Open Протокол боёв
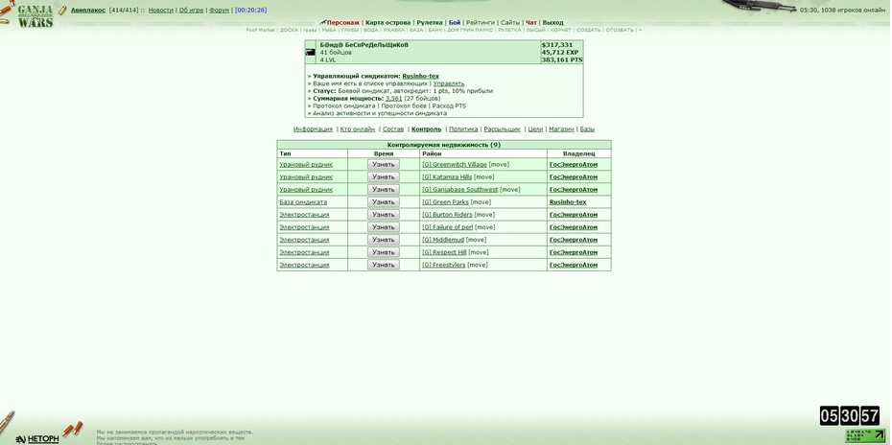The height and width of the screenshot is (445, 892). 404,105
